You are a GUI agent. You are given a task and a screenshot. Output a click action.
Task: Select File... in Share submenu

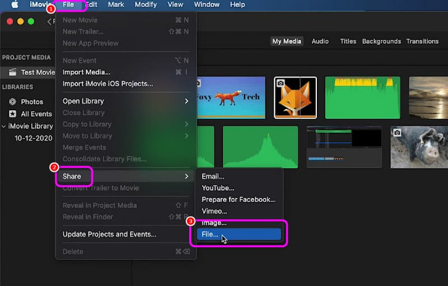[239, 235]
